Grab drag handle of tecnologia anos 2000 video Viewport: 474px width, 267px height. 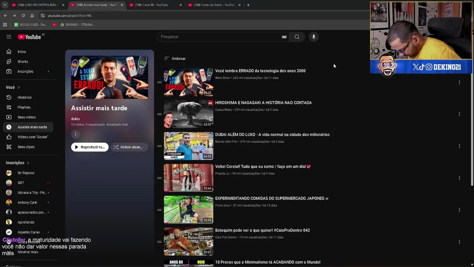(159, 82)
